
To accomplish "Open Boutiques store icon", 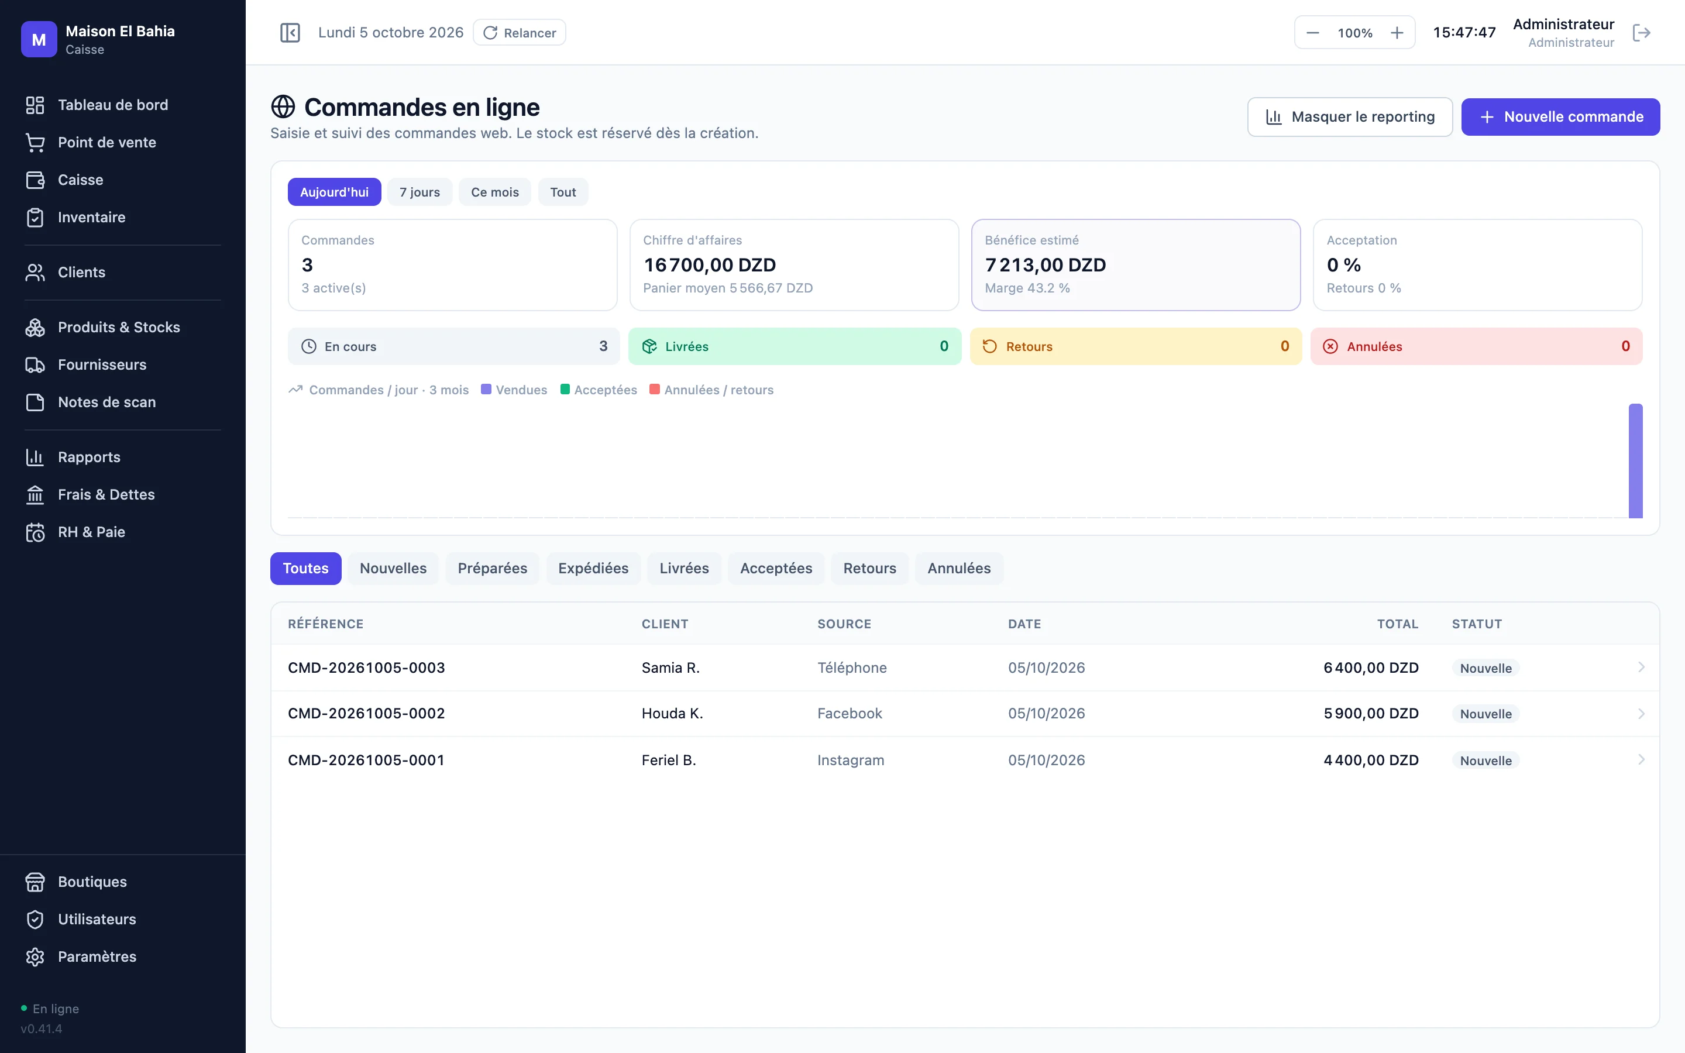I will [35, 882].
